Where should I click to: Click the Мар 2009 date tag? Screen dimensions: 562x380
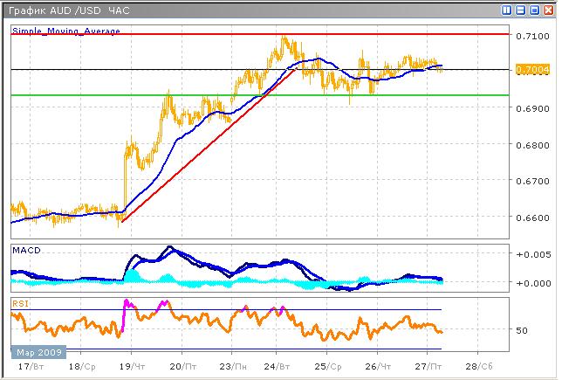tap(38, 351)
